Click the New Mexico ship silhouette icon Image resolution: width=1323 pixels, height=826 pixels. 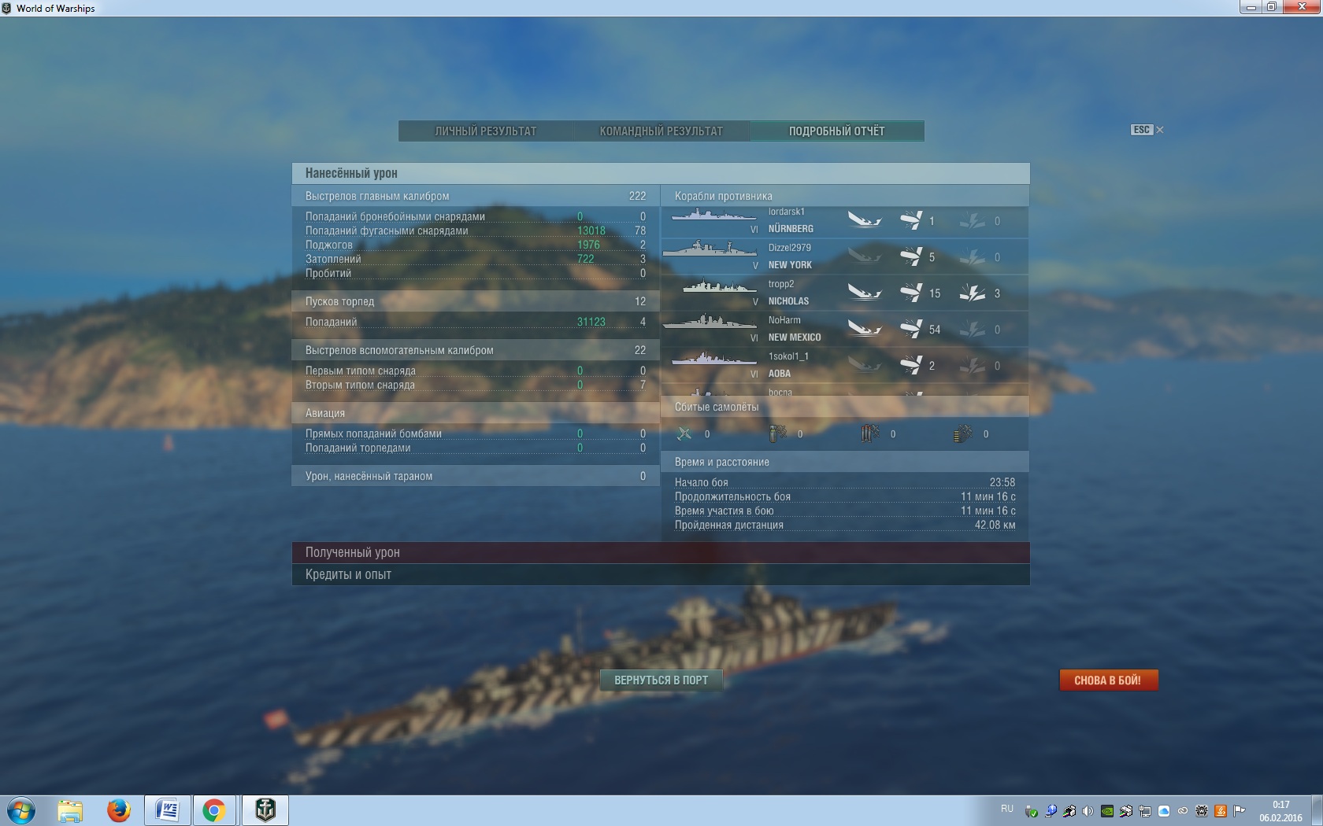(x=709, y=322)
